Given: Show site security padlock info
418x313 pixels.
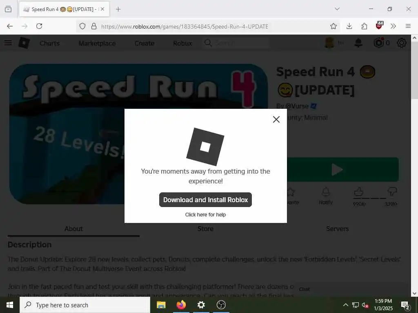Looking at the screenshot, I should (x=94, y=26).
